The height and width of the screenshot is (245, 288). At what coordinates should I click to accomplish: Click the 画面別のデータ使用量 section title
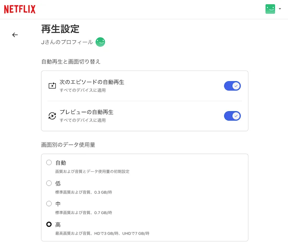pos(68,145)
